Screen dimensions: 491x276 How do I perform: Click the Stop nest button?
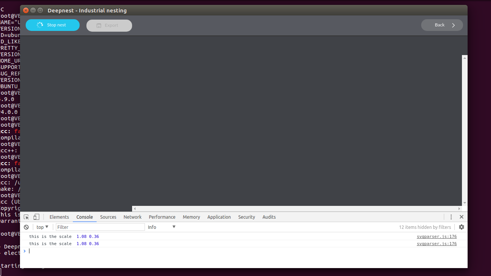point(52,25)
